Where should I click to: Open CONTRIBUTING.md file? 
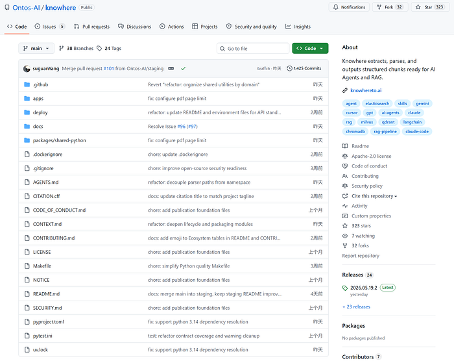click(x=54, y=238)
